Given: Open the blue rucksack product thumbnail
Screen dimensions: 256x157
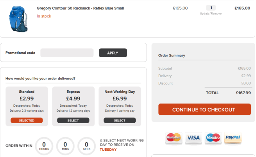Looking at the screenshot, I should click(x=18, y=19).
